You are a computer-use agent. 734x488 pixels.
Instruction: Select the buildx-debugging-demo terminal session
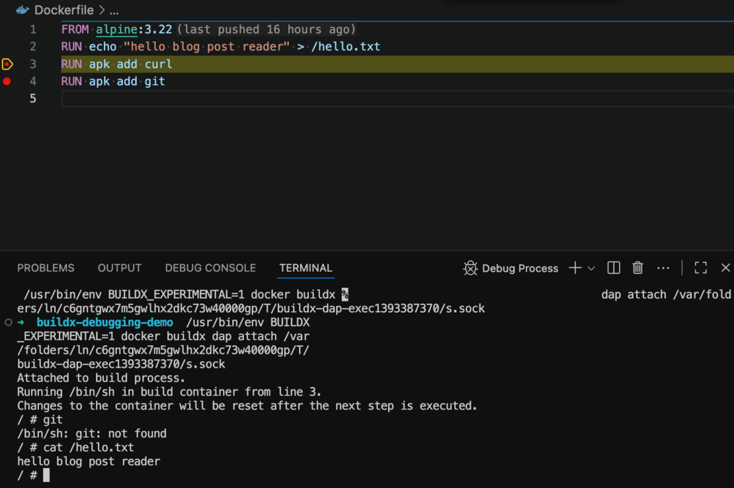104,322
